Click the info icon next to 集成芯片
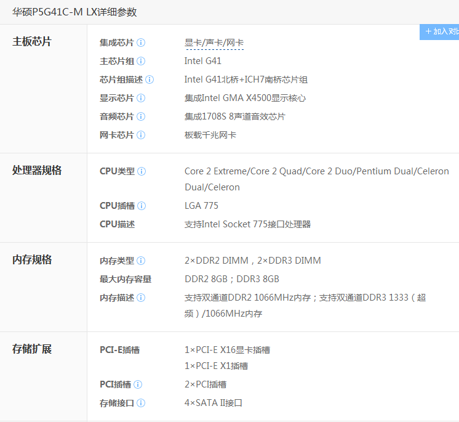The height and width of the screenshot is (422, 459). 141,43
